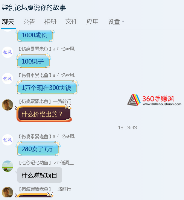Click the 什么价格出的？ message bubble
The height and width of the screenshot is (200, 184).
coord(44,114)
